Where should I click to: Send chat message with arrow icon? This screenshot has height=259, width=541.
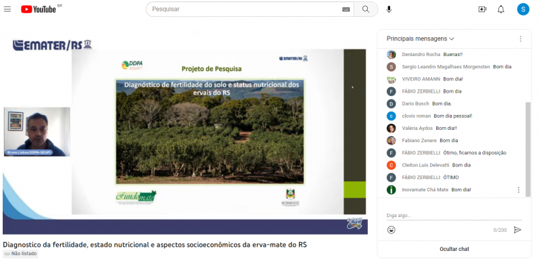tap(517, 230)
